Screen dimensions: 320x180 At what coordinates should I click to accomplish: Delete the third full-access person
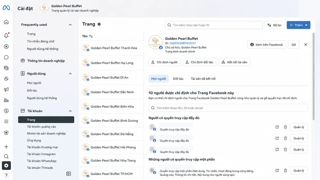(285, 149)
